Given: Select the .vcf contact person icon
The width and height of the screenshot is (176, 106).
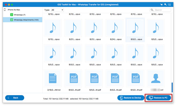Looking at the screenshot, I should pos(156,78).
